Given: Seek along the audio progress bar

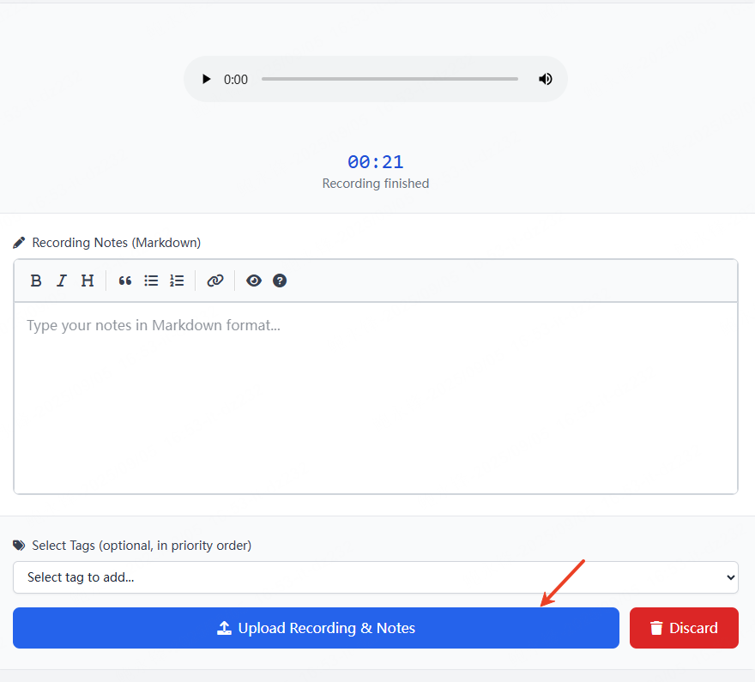Looking at the screenshot, I should [390, 79].
